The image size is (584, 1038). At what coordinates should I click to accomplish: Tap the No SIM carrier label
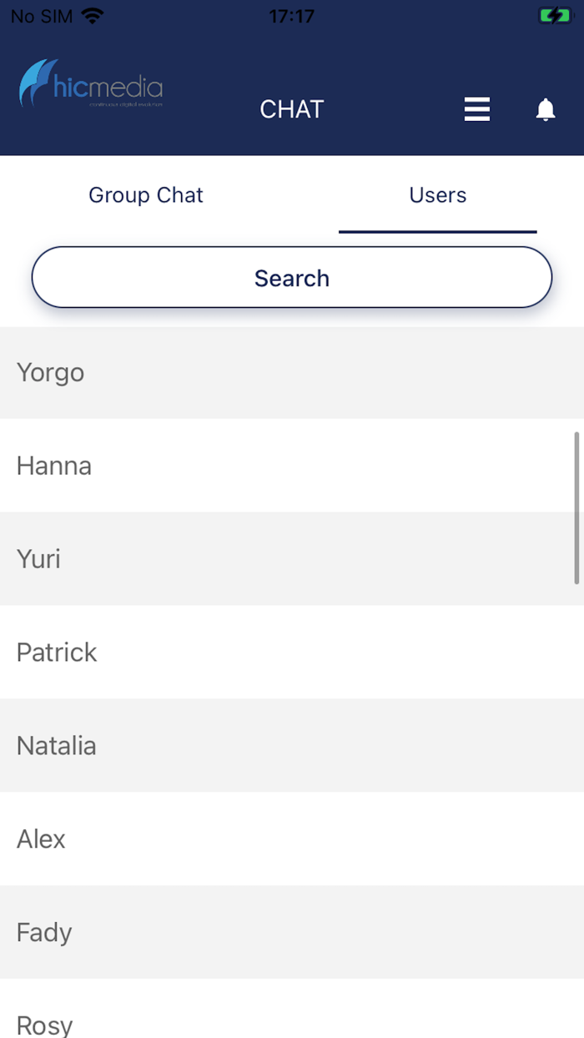(x=41, y=16)
